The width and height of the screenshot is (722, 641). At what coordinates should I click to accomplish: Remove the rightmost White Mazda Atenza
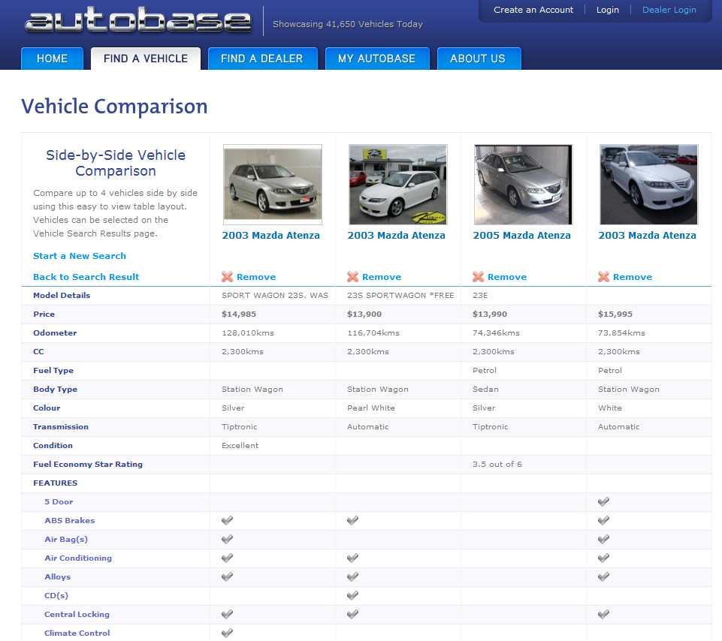[x=625, y=277]
